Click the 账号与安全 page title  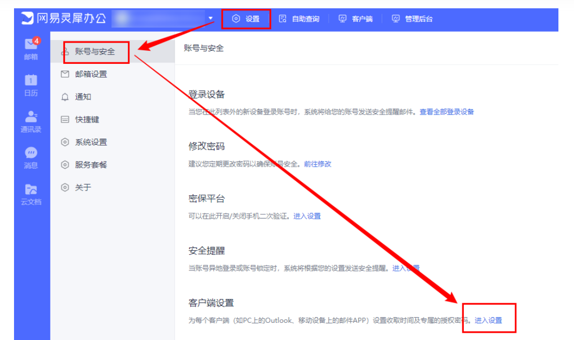pos(204,48)
